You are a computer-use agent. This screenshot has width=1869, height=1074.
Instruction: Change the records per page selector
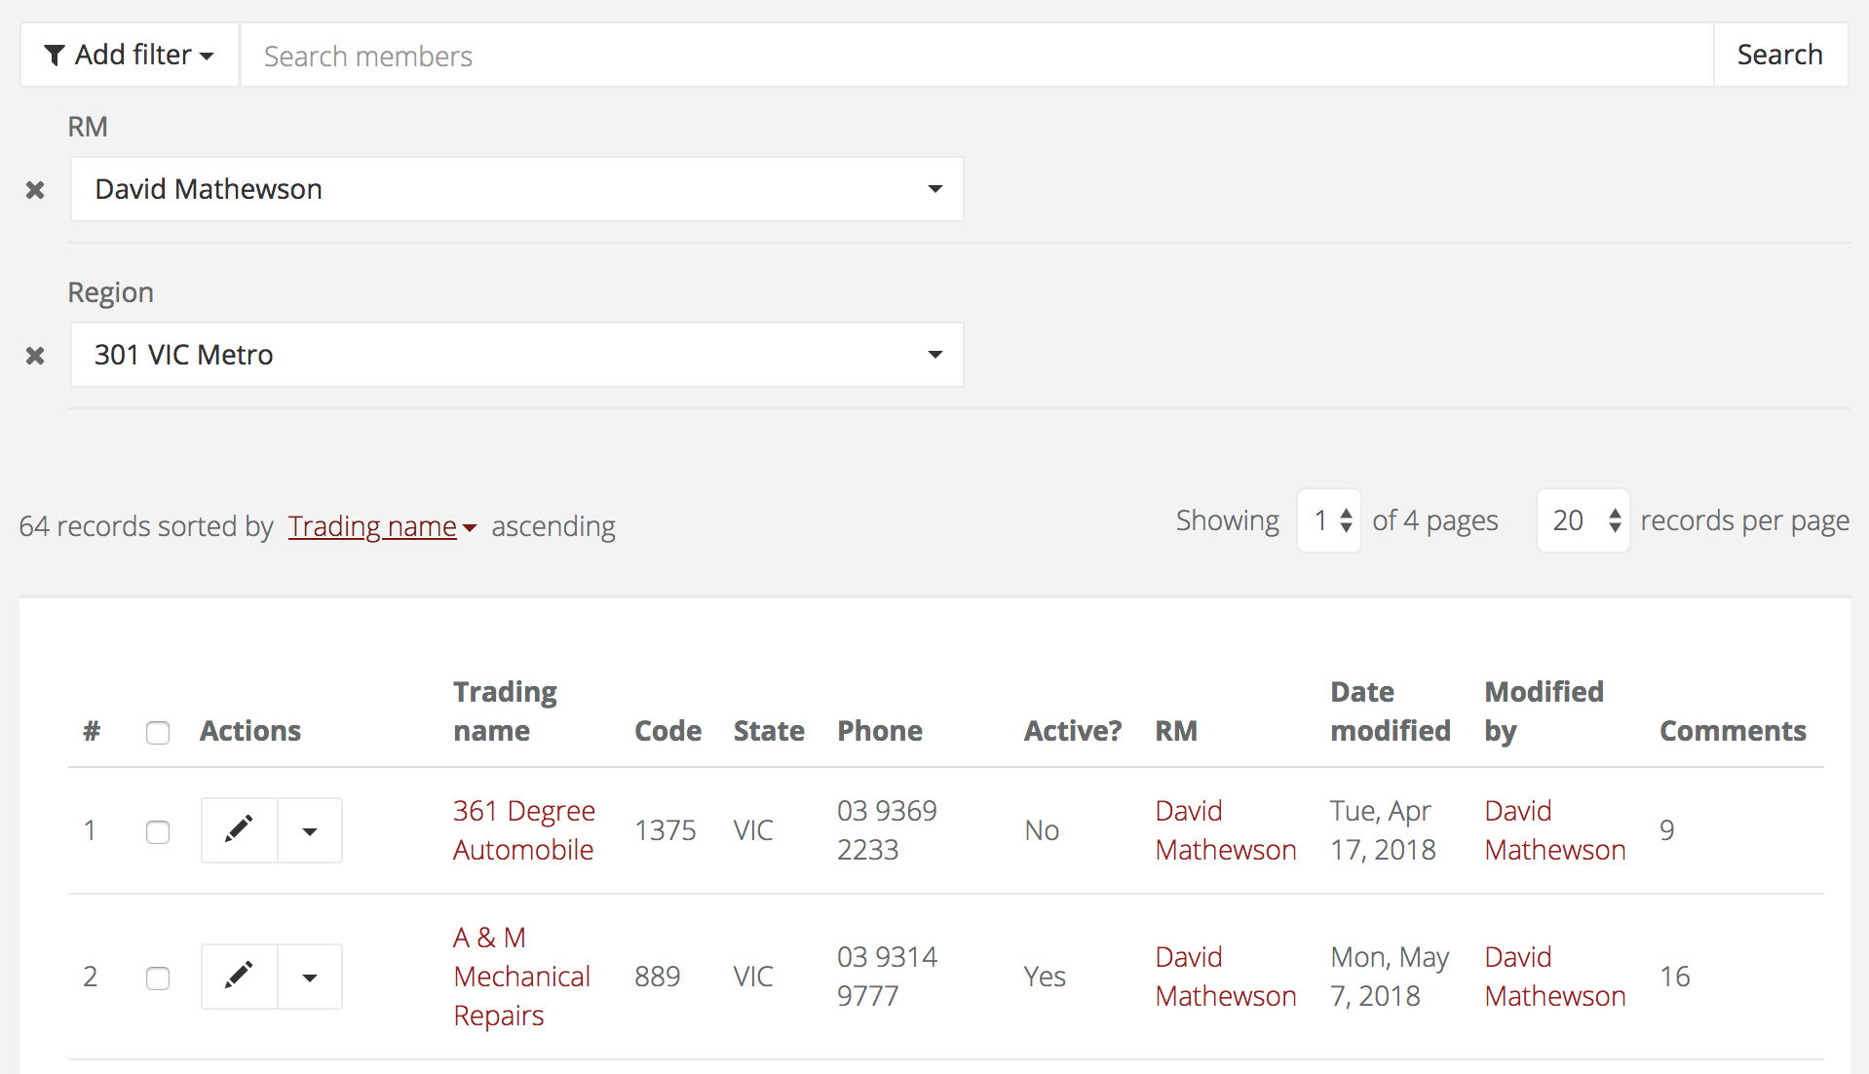coord(1583,520)
